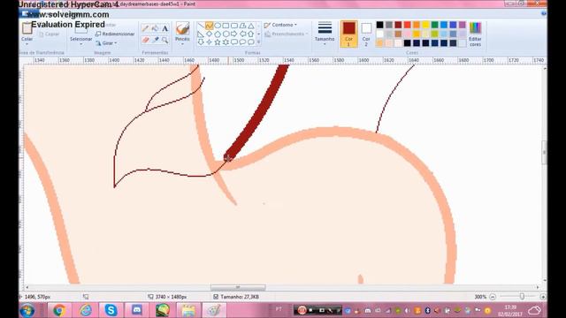Activate the Cor 1 foreground color
This screenshot has width=566, height=318.
(x=348, y=34)
